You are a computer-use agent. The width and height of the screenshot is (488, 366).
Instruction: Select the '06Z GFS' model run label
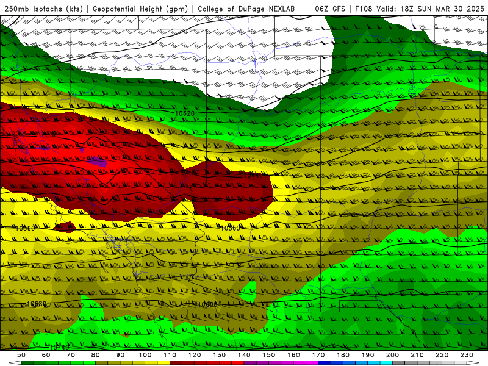pyautogui.click(x=330, y=9)
